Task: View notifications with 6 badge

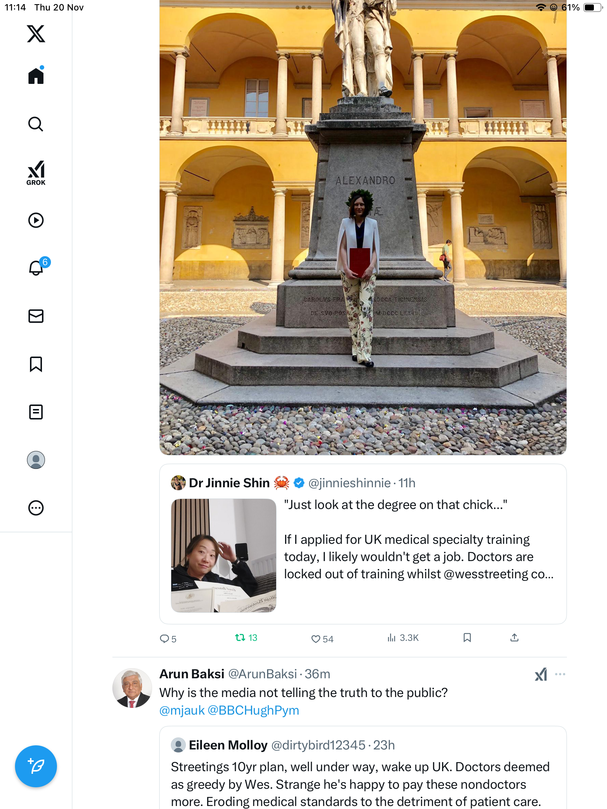Action: tap(37, 268)
